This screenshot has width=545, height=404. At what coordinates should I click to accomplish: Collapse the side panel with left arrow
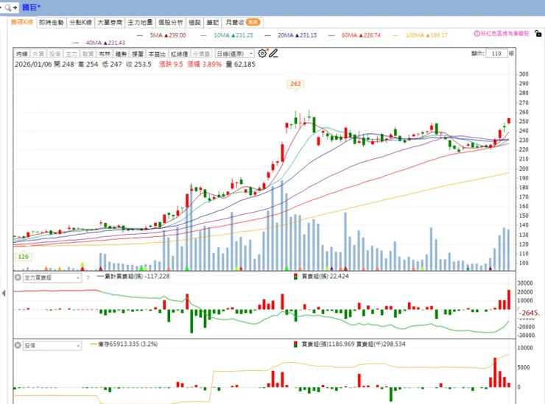4,293
